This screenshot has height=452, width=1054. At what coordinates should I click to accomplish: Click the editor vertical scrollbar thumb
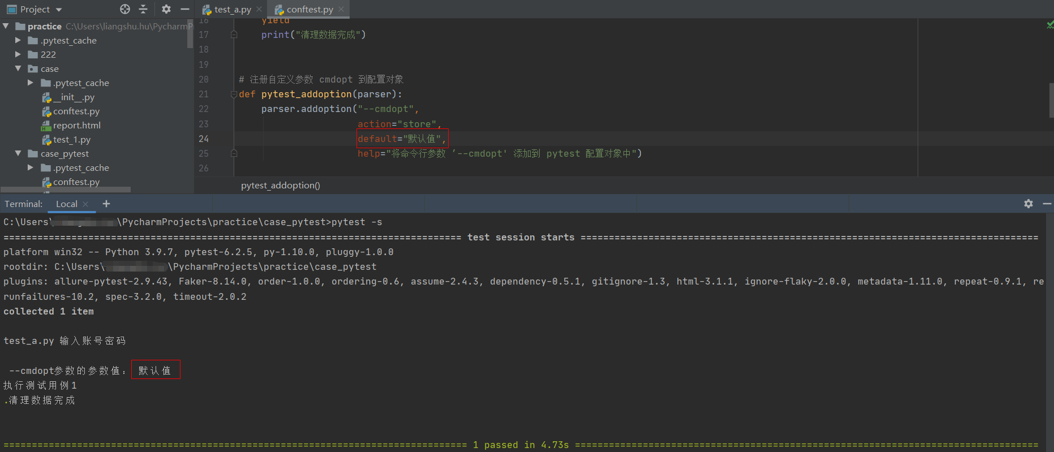click(1052, 100)
